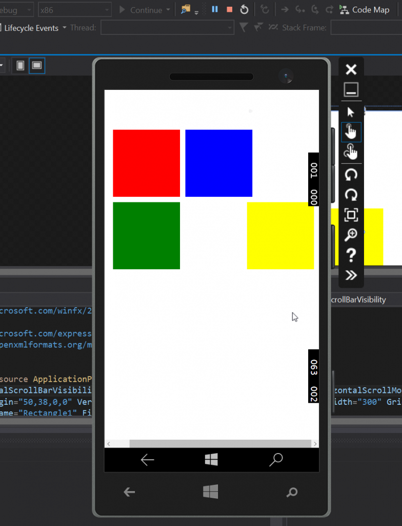Open the emulator zoom magnifier tool
This screenshot has width=402, height=526.
click(x=351, y=235)
